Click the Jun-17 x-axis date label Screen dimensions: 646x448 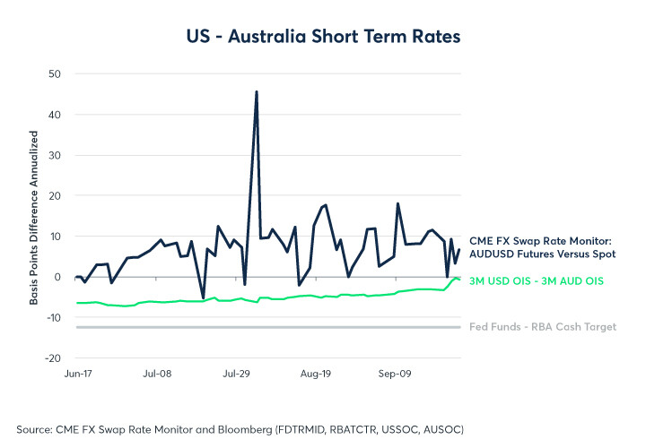pos(78,374)
